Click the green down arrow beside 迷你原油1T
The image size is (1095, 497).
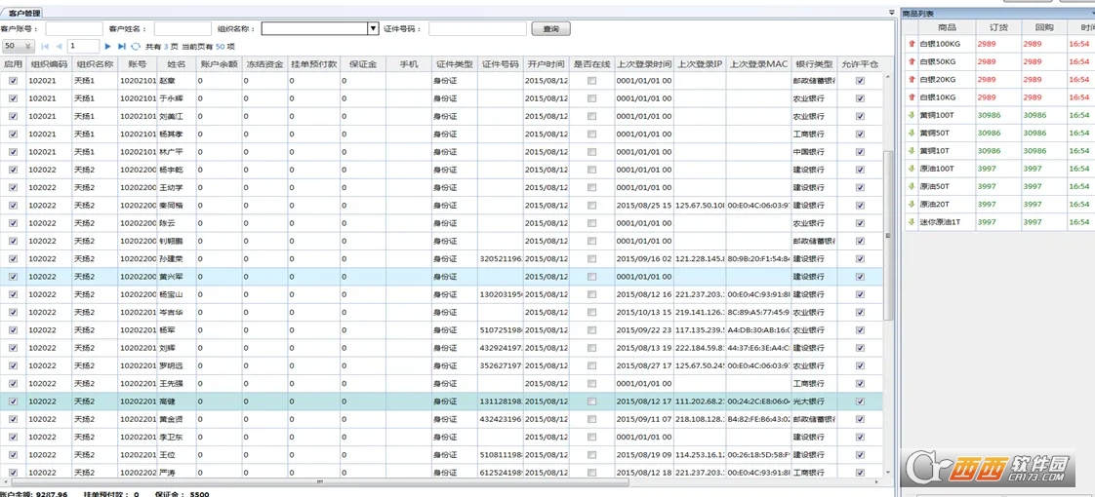click(x=912, y=222)
